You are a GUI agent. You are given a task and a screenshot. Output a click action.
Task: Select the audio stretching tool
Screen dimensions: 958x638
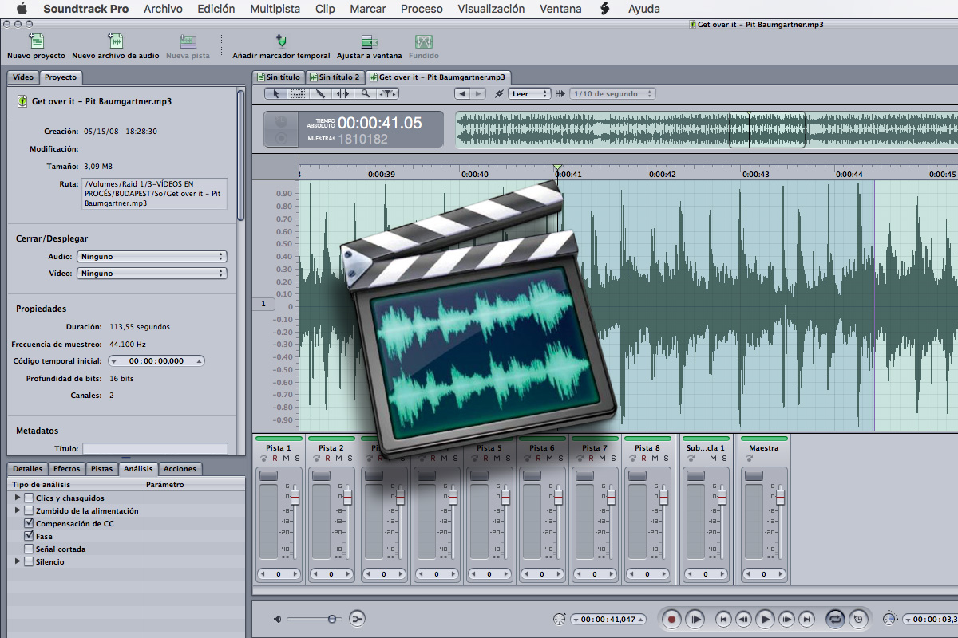point(342,93)
